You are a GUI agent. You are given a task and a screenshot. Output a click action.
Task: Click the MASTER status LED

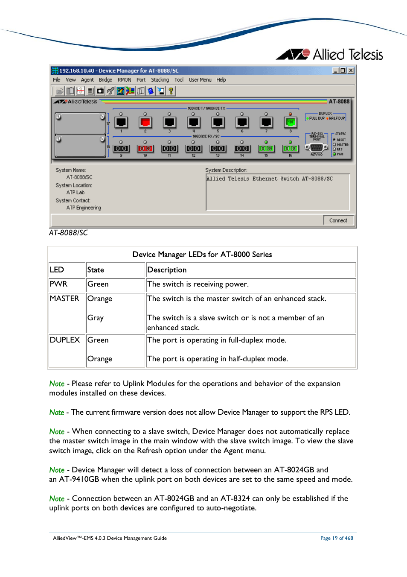[x=334, y=145]
